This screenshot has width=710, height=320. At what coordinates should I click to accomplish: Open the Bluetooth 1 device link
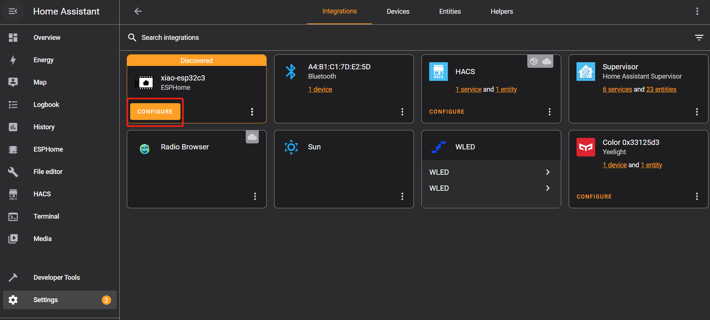[x=320, y=89]
